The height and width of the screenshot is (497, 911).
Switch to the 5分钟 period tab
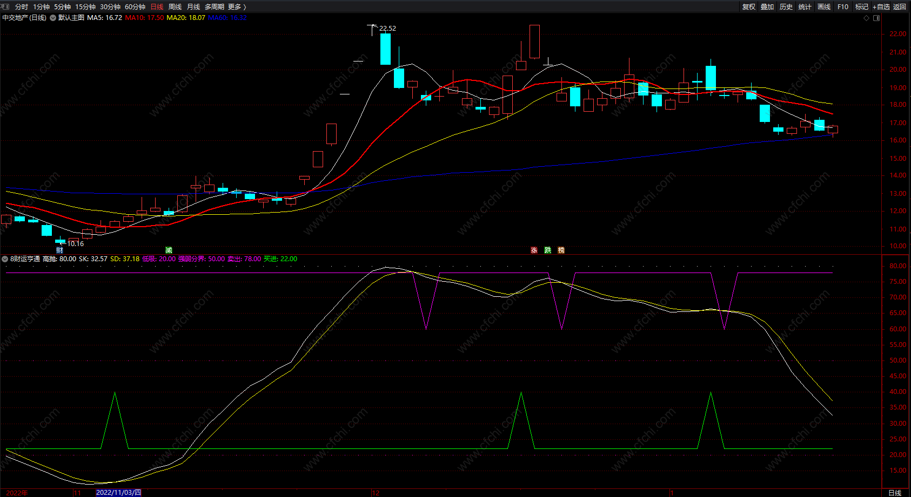(62, 7)
